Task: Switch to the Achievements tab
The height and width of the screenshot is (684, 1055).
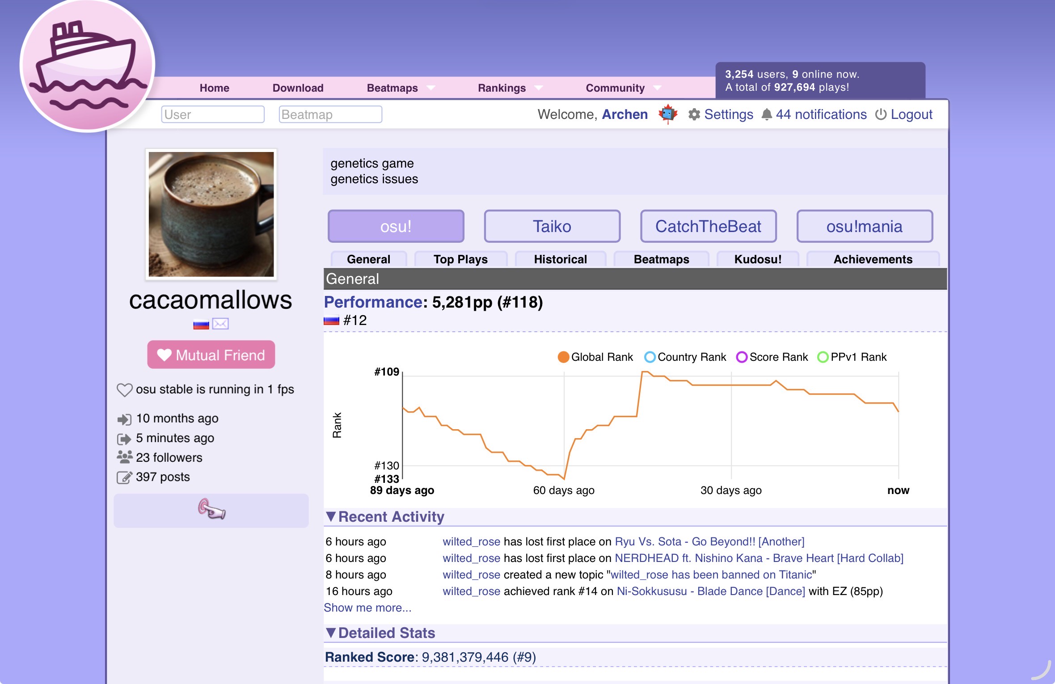Action: (873, 259)
